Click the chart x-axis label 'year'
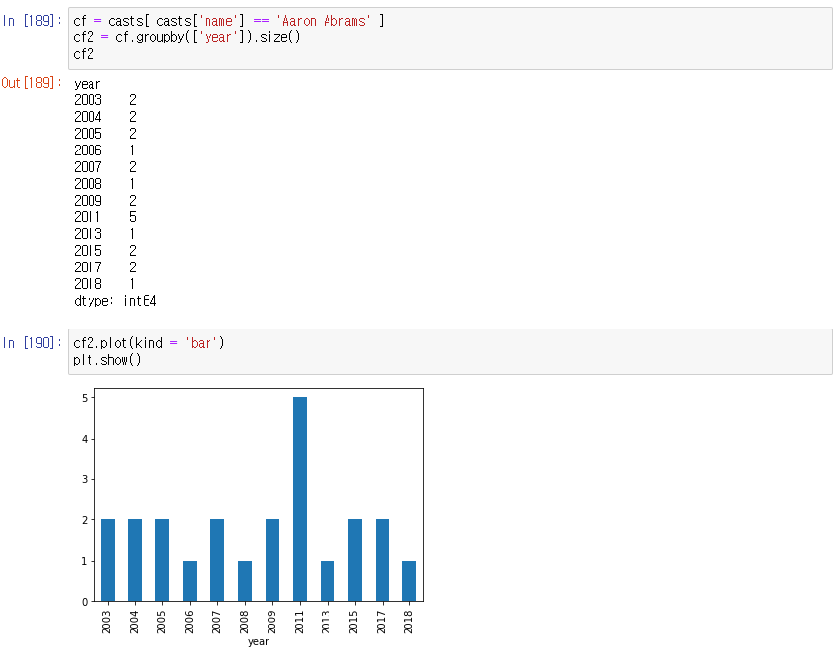 [259, 642]
